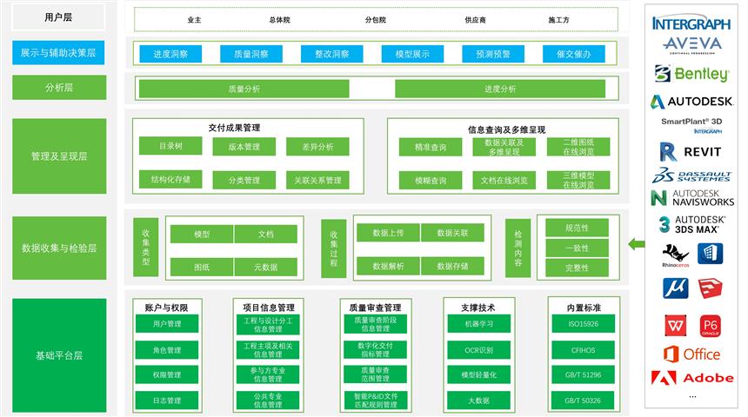Click the Primavera P6 Oracle icon
The width and height of the screenshot is (748, 417).
(x=710, y=326)
